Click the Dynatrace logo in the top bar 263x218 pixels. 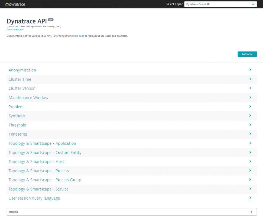(x=15, y=4)
